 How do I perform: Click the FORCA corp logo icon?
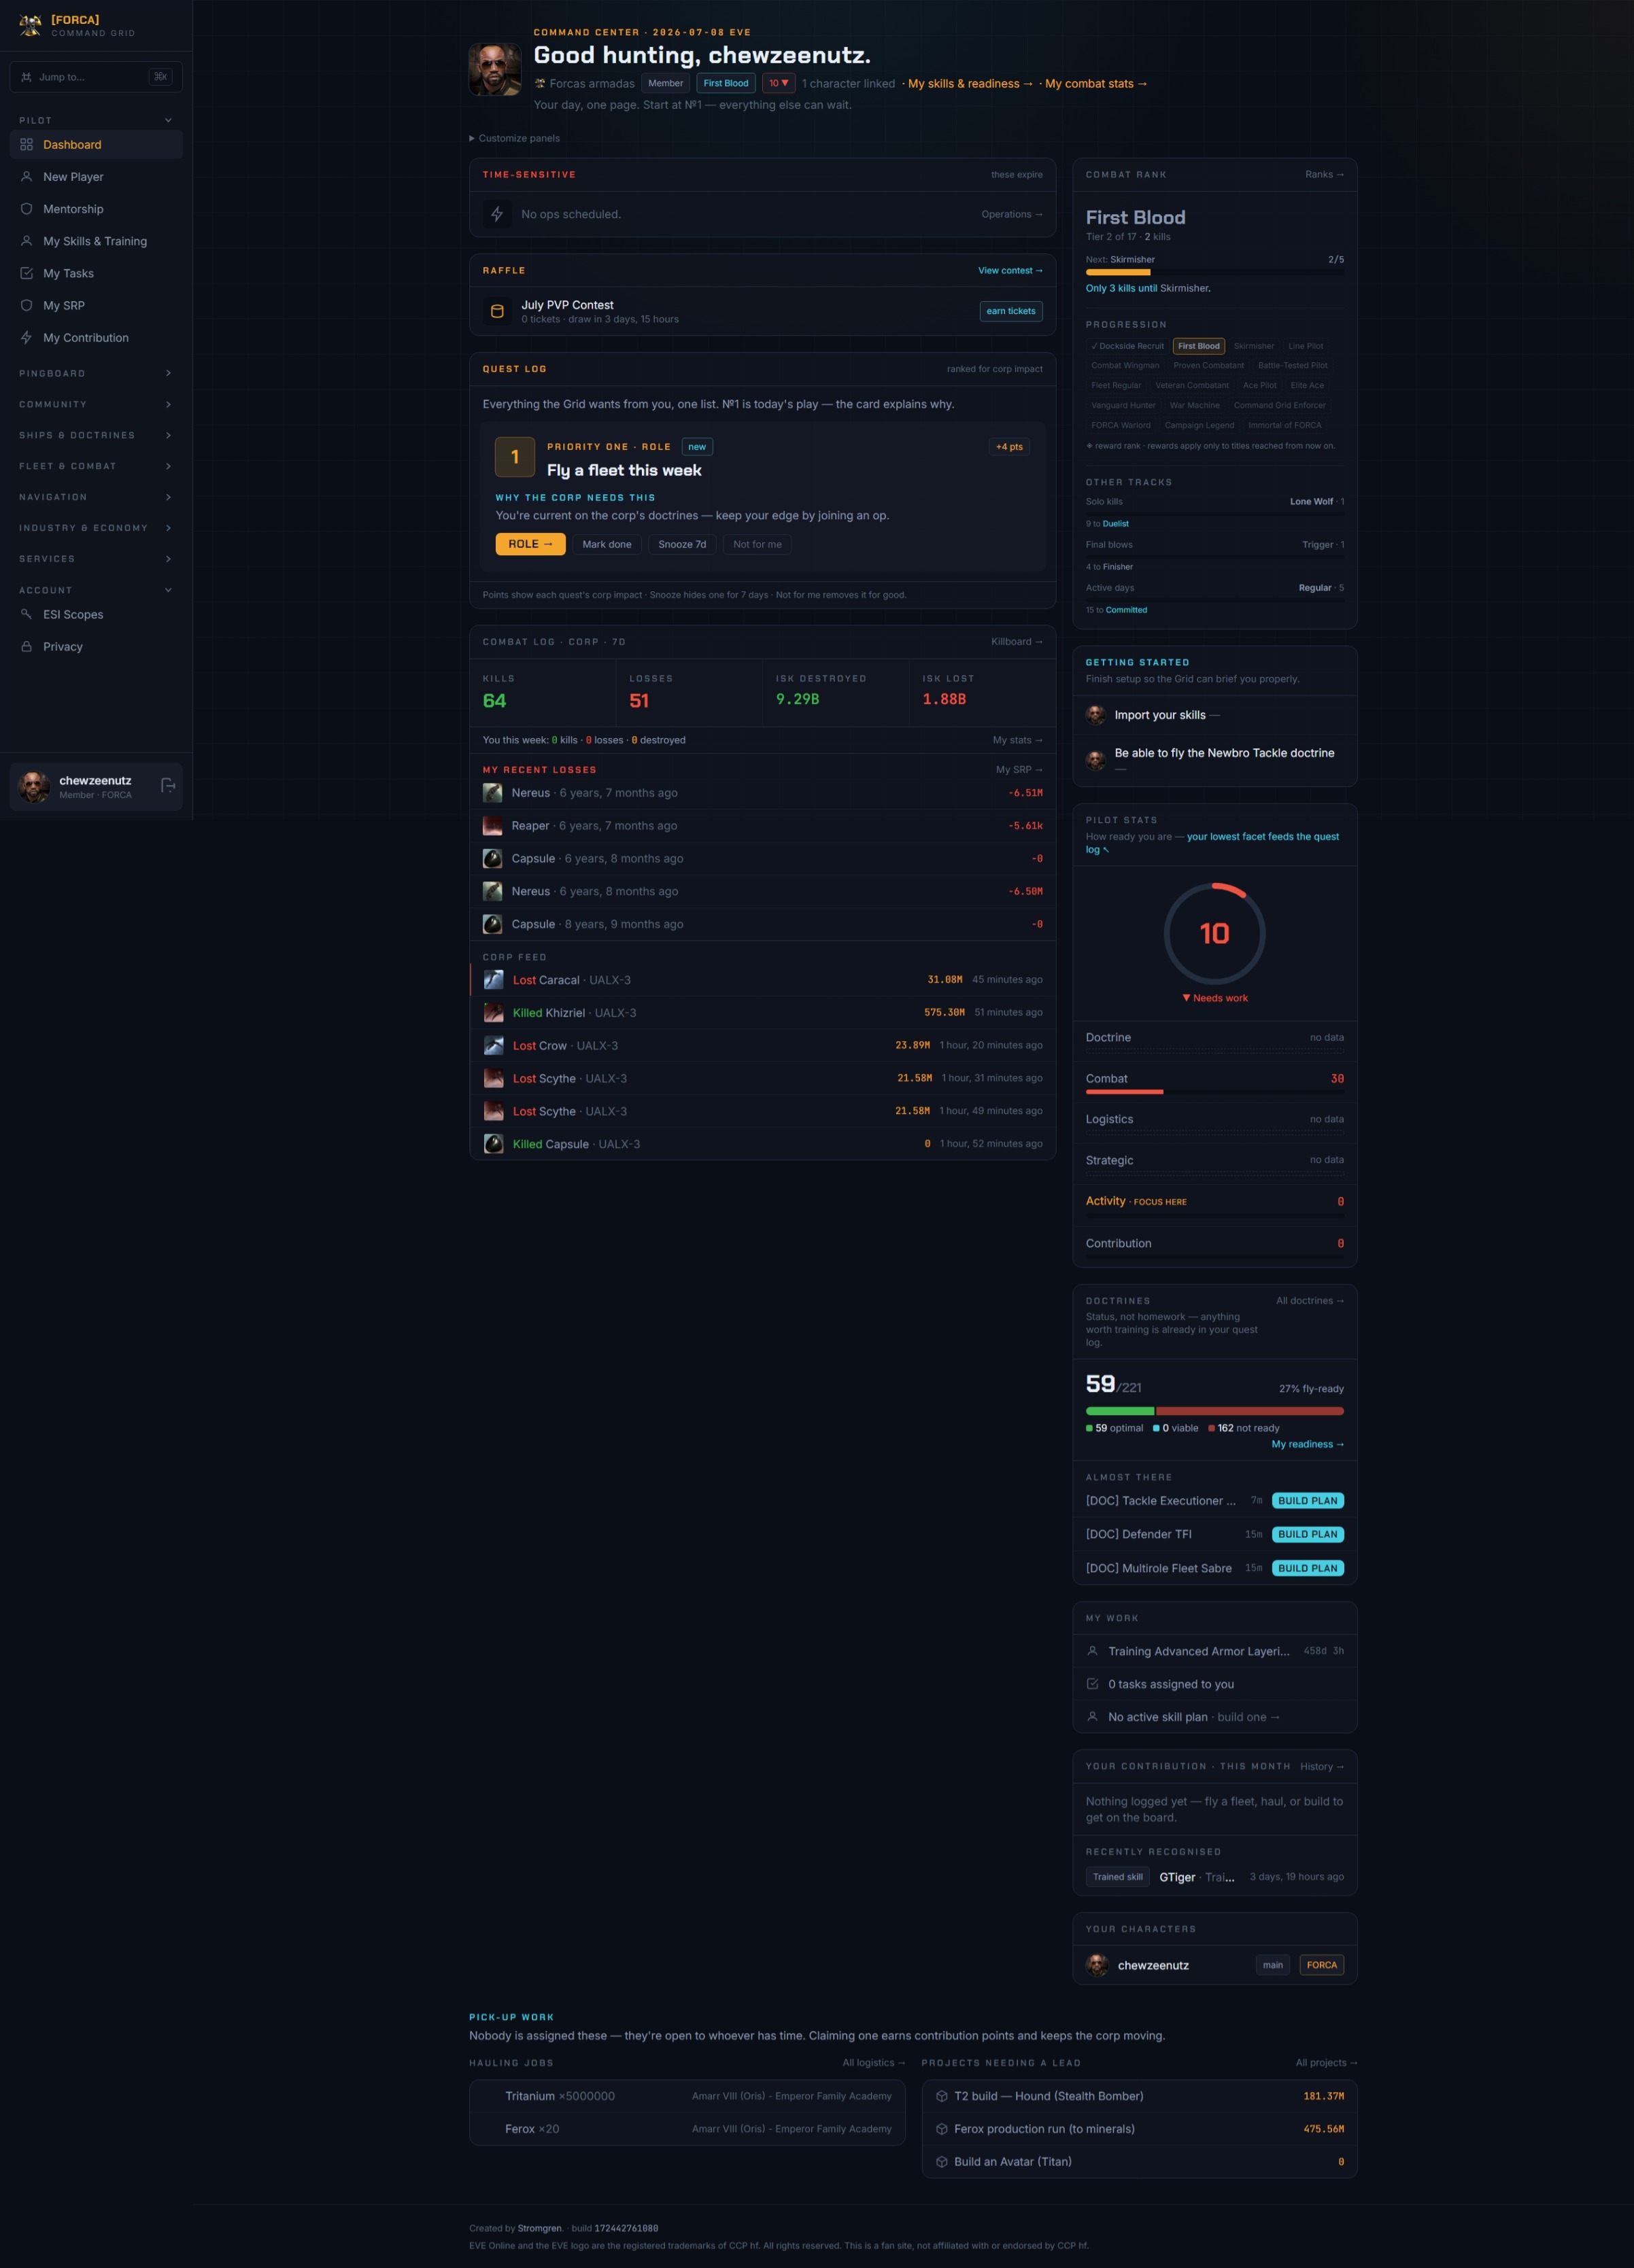click(31, 25)
